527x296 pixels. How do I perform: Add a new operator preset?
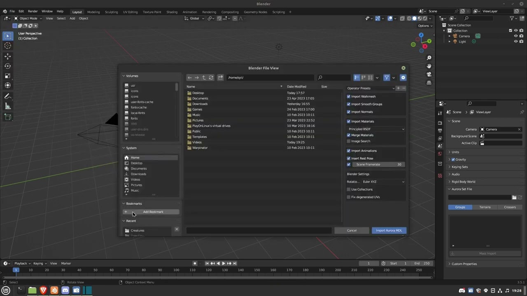coord(398,88)
